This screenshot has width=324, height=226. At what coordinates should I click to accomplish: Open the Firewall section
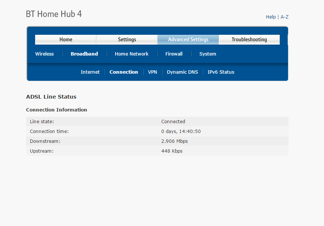click(174, 54)
